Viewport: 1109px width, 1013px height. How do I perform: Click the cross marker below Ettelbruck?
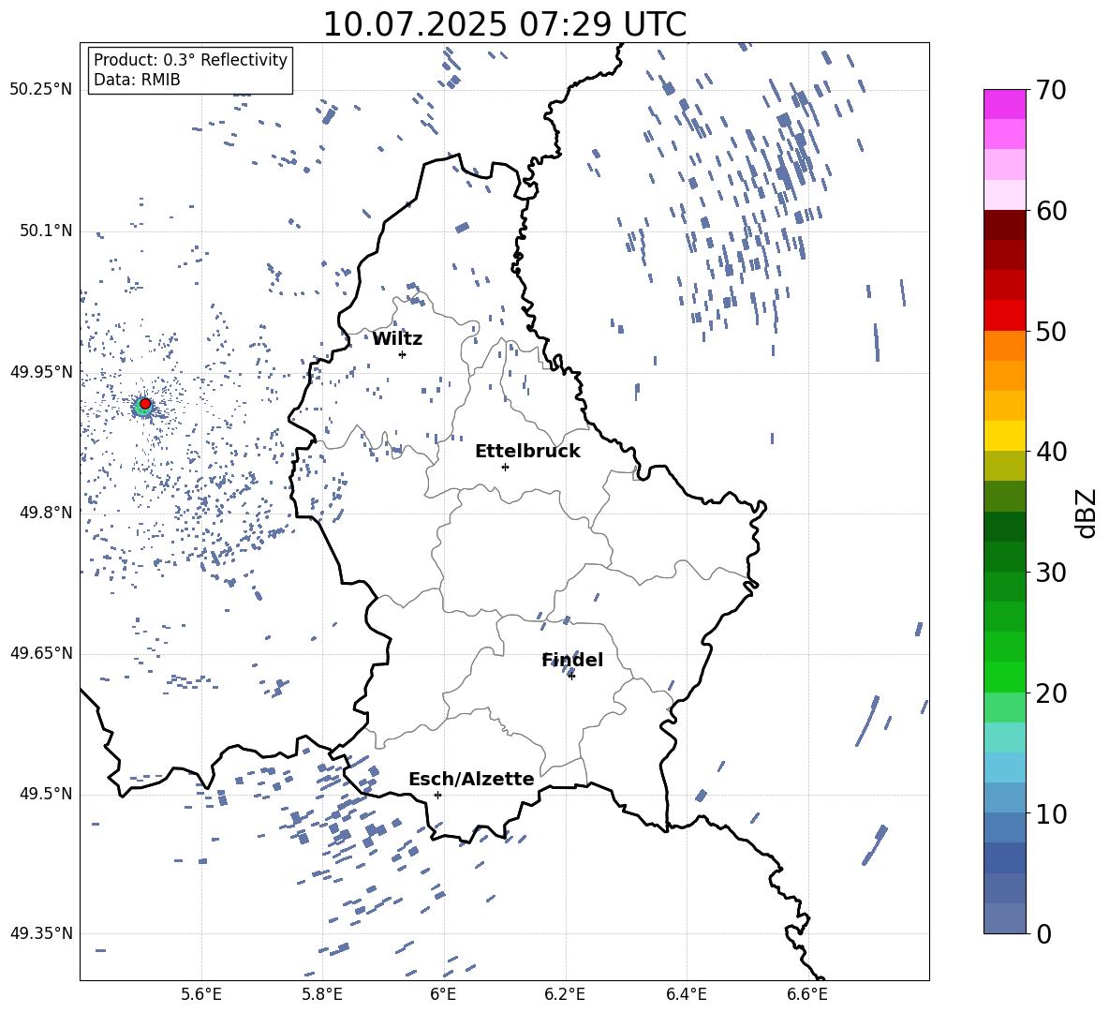click(x=505, y=467)
